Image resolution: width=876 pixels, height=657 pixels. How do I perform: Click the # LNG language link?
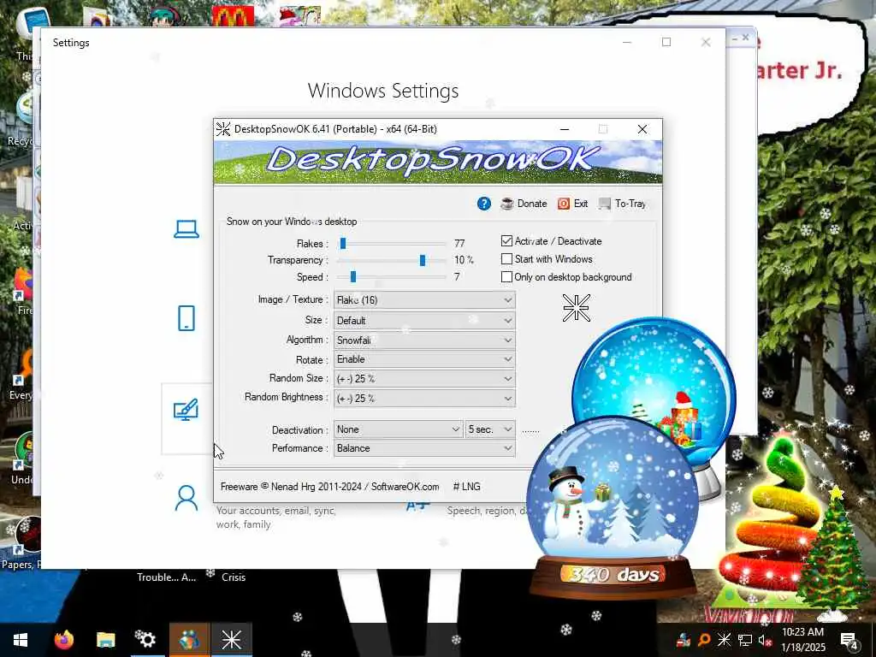pyautogui.click(x=466, y=487)
